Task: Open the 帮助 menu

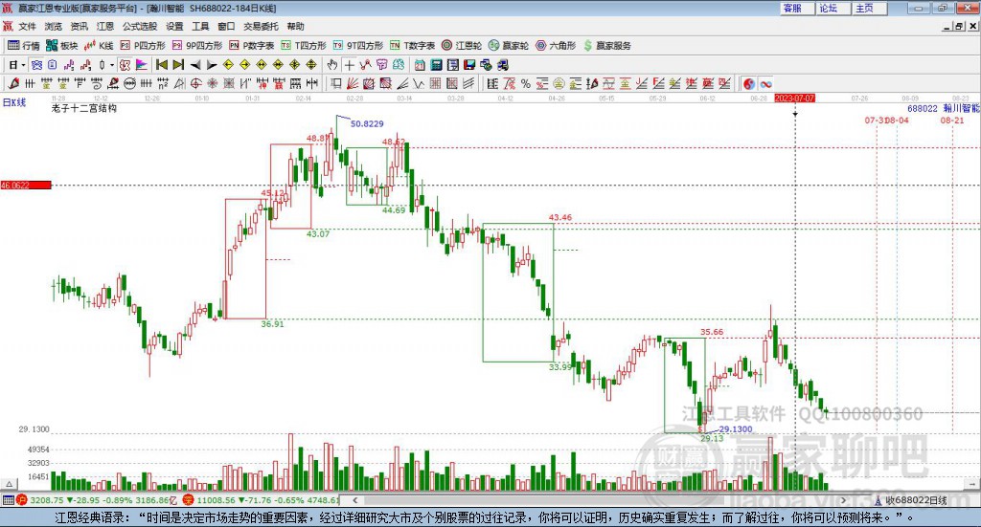Action: tap(295, 26)
